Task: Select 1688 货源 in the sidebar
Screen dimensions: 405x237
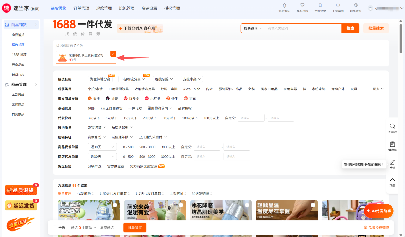Action: (19, 55)
